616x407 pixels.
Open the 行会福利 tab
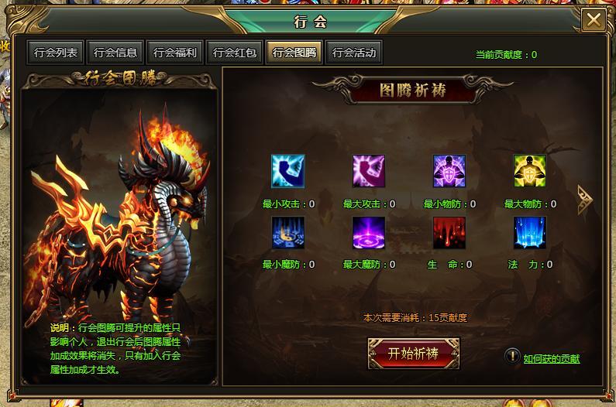pyautogui.click(x=175, y=53)
